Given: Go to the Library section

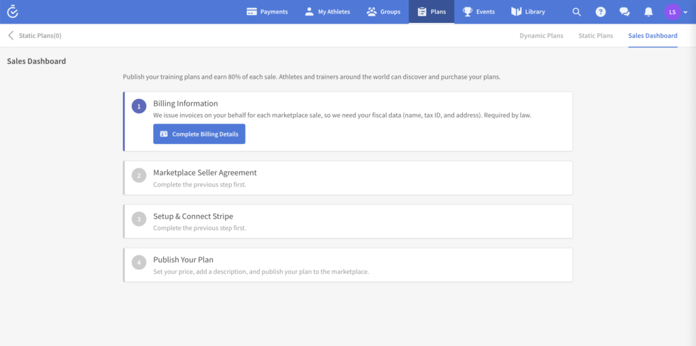Looking at the screenshot, I should click(528, 12).
